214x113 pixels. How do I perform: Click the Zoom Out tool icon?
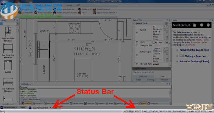[x=20, y=9]
